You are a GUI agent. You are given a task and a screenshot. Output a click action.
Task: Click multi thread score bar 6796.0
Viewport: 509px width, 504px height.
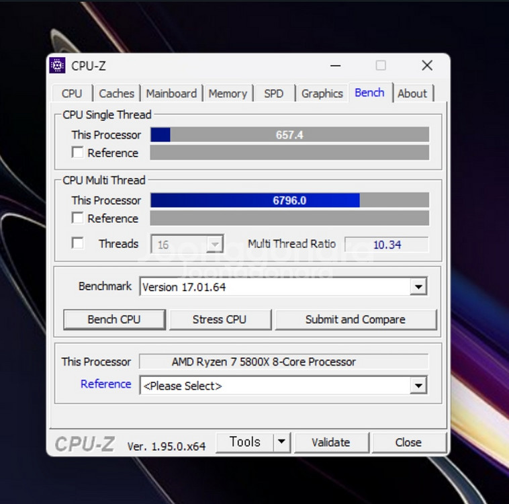[x=289, y=200]
